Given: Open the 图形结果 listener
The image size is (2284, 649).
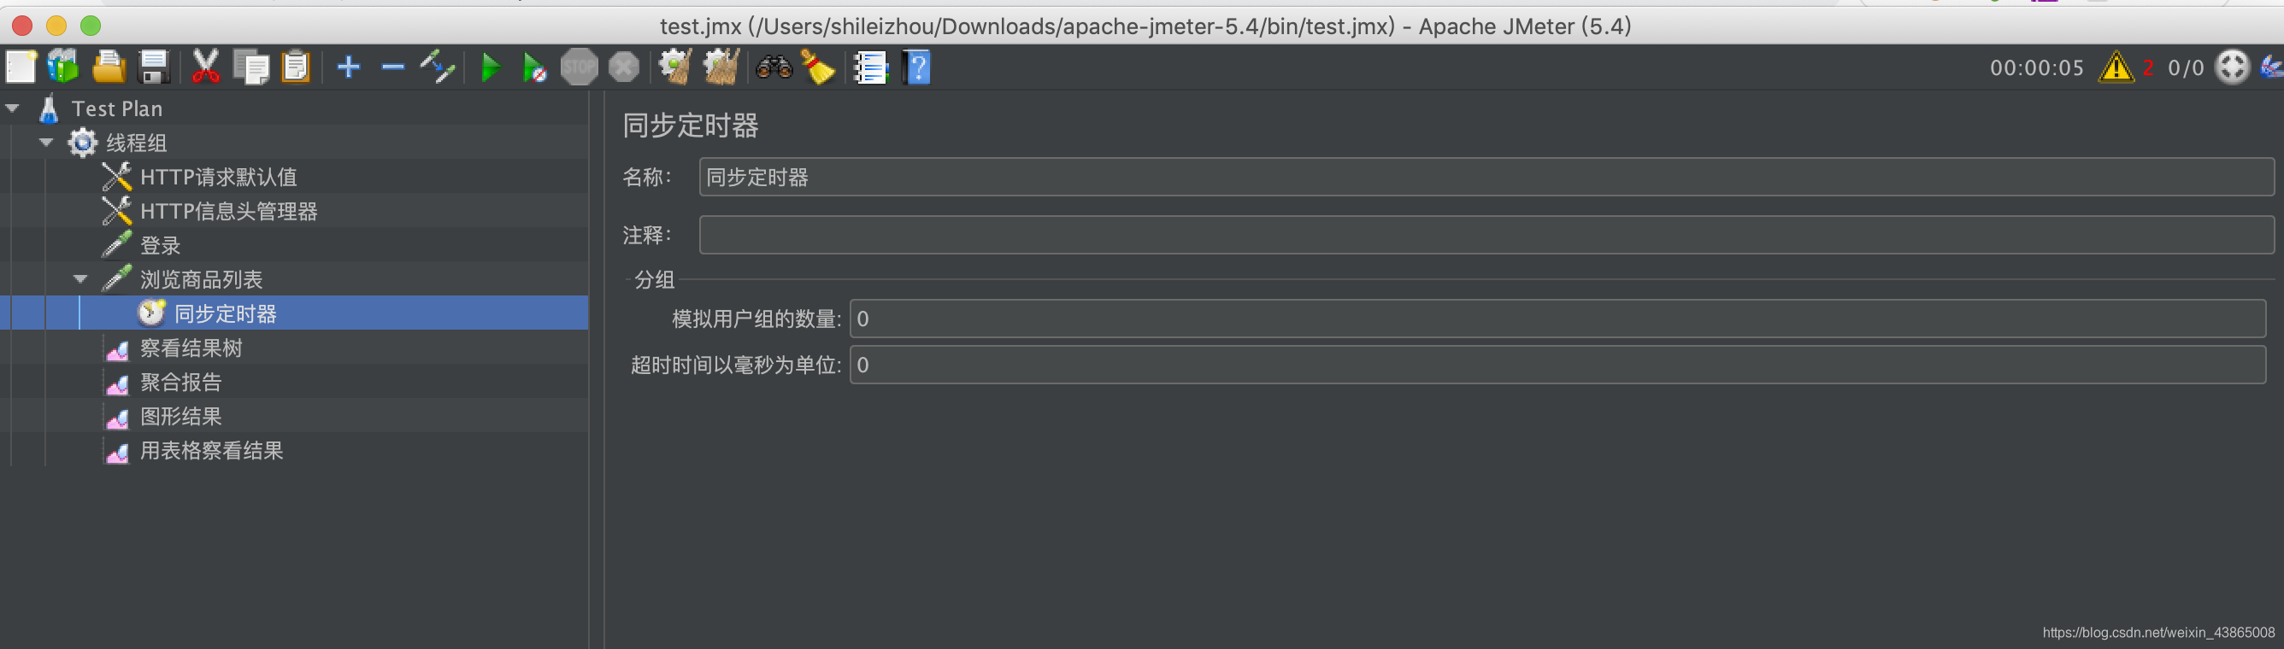Looking at the screenshot, I should click(180, 416).
